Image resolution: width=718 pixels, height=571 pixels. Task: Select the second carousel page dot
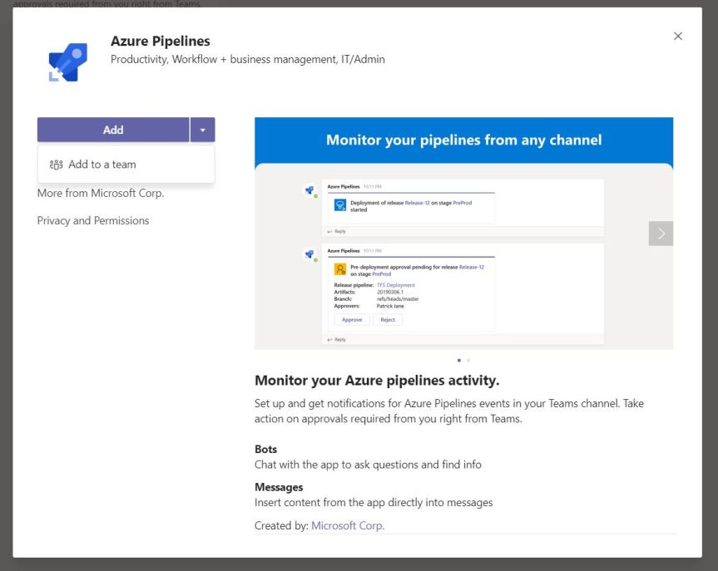click(x=468, y=360)
